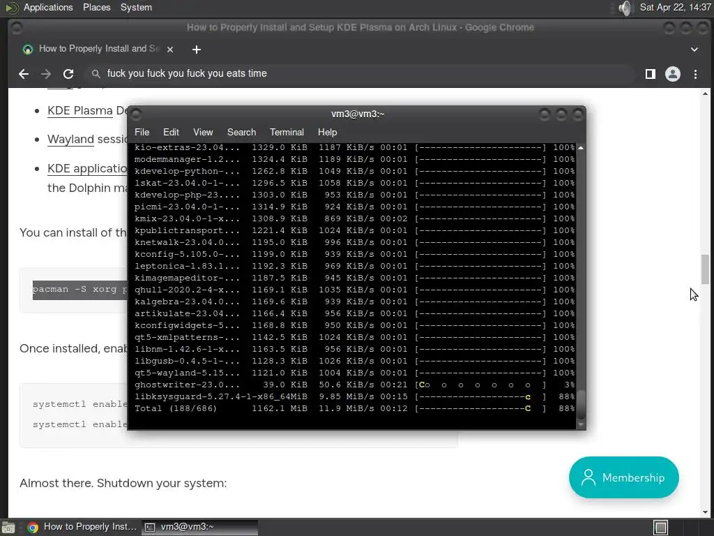The width and height of the screenshot is (714, 536).
Task: Click the volume speaker icon
Action: (627, 8)
